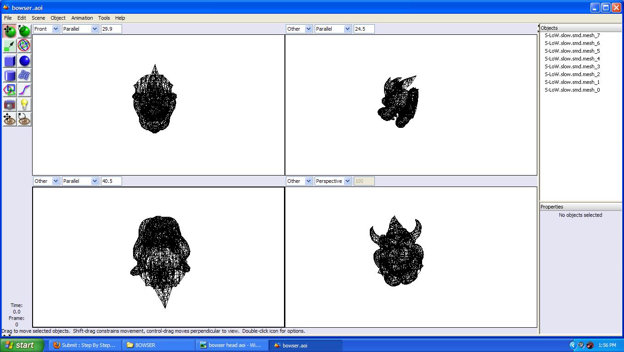Open the Scene menu
The image size is (624, 352).
(x=38, y=18)
